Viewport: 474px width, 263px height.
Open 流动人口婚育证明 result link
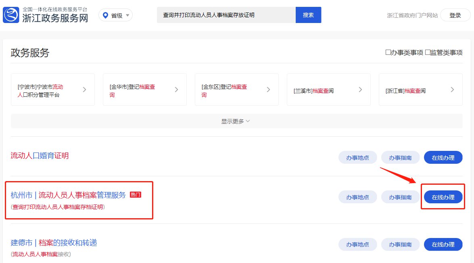(40, 156)
